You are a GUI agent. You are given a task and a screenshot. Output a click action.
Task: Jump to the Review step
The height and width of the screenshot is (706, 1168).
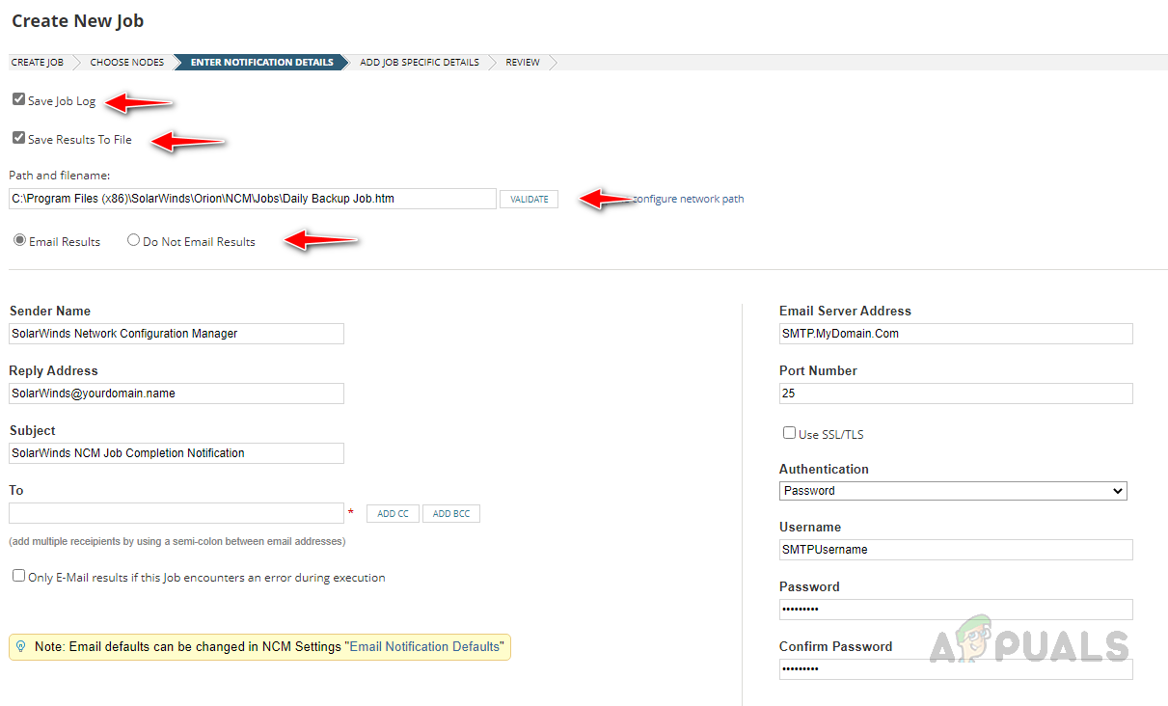(x=523, y=62)
